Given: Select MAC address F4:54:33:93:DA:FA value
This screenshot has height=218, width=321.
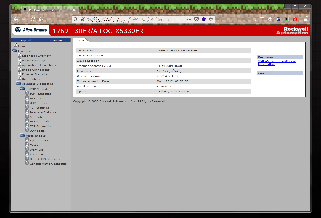Looking at the screenshot, I should (170, 66).
